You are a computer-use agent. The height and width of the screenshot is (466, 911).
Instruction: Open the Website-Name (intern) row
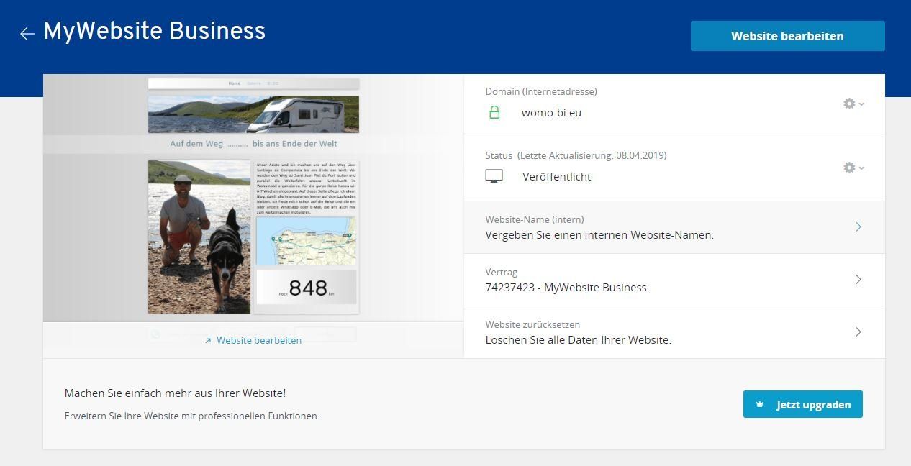point(674,227)
